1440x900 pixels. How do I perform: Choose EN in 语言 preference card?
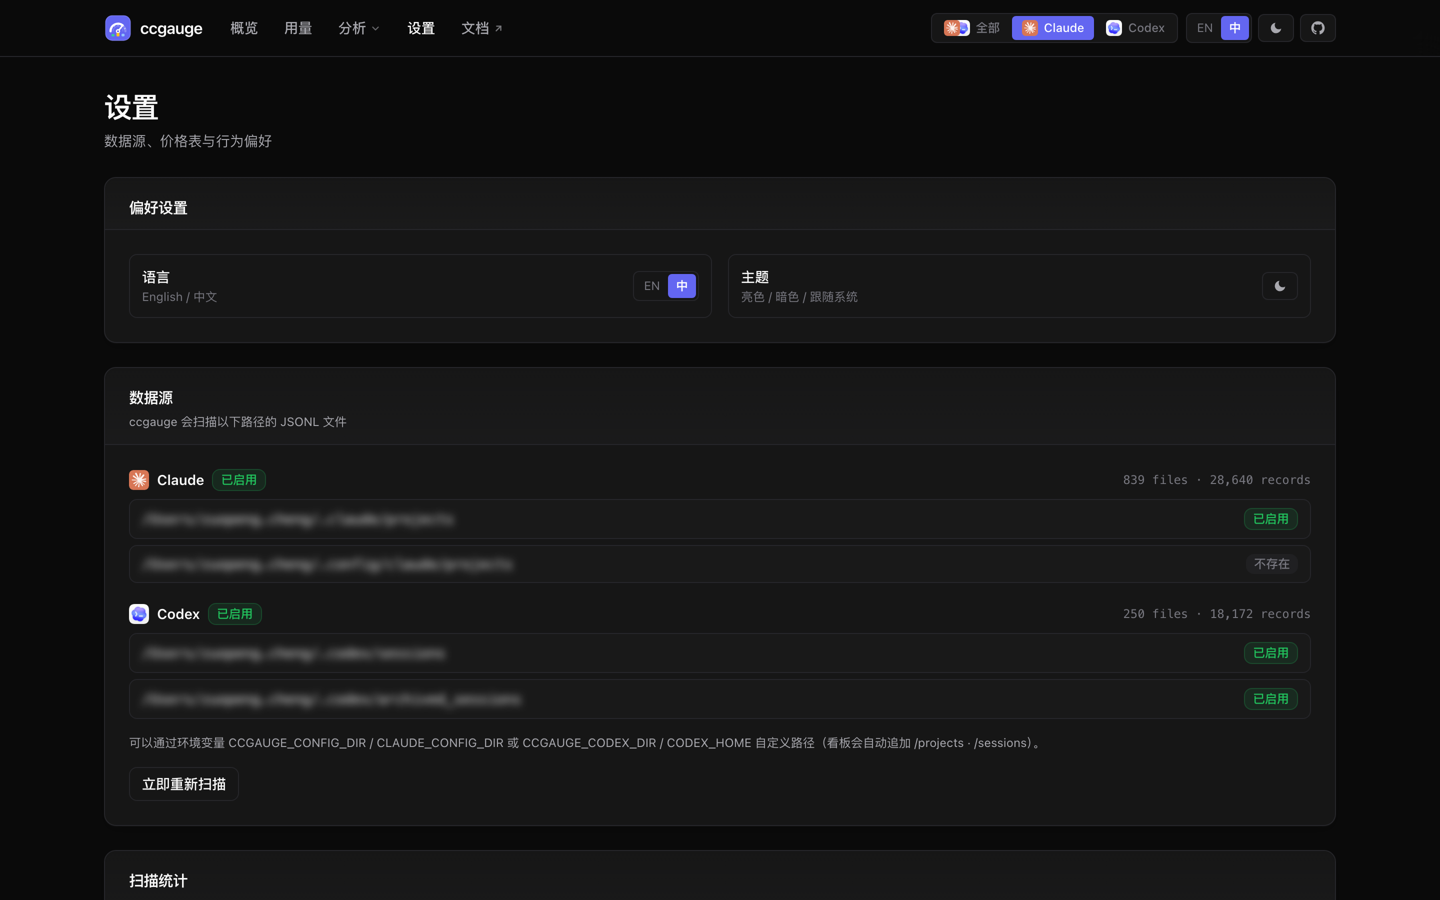(651, 286)
